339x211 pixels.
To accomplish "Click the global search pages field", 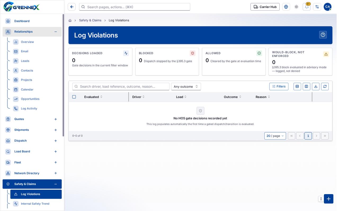I will tap(135, 7).
